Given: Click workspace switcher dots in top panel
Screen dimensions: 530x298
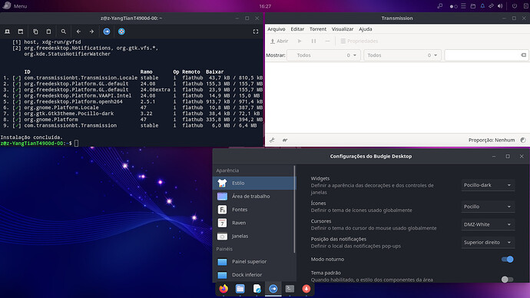Looking at the screenshot, I should coord(454,6).
